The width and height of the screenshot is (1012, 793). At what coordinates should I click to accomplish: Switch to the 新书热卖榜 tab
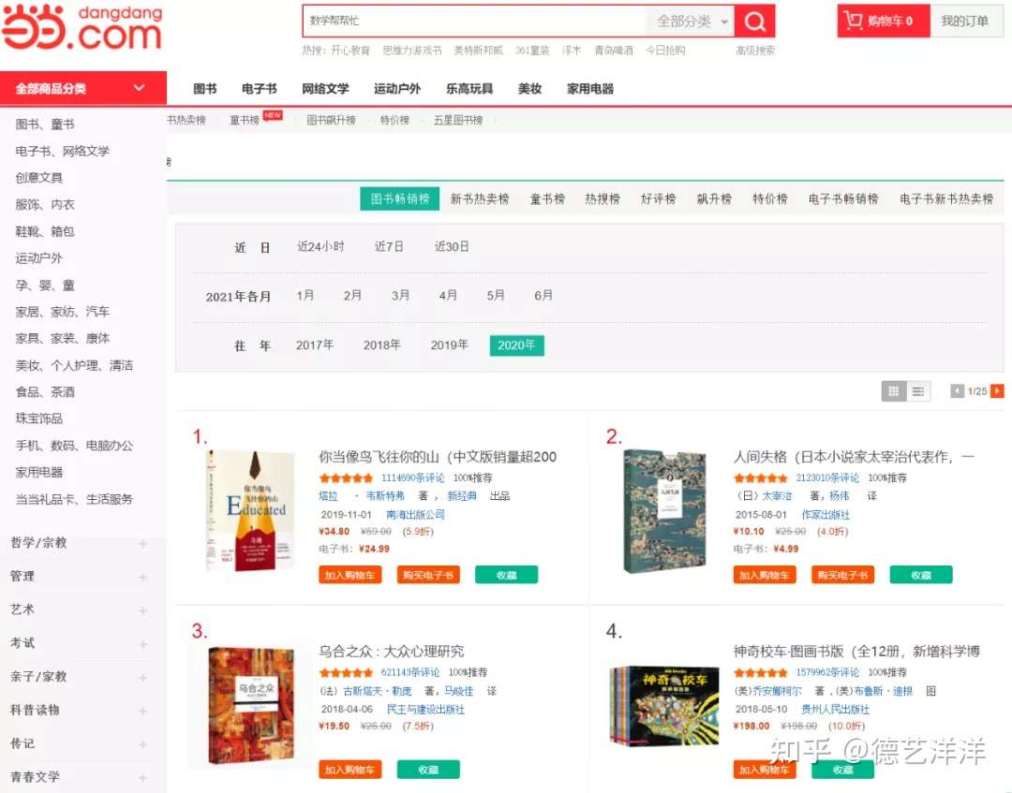[x=479, y=198]
